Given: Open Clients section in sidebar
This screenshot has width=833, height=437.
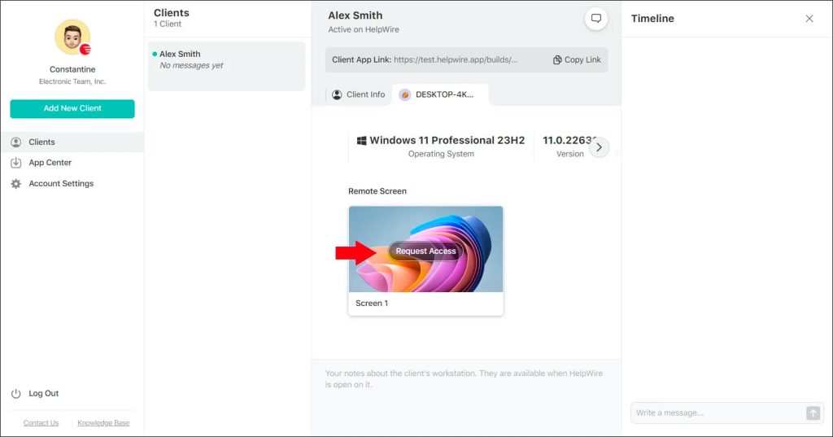Looking at the screenshot, I should pyautogui.click(x=41, y=142).
